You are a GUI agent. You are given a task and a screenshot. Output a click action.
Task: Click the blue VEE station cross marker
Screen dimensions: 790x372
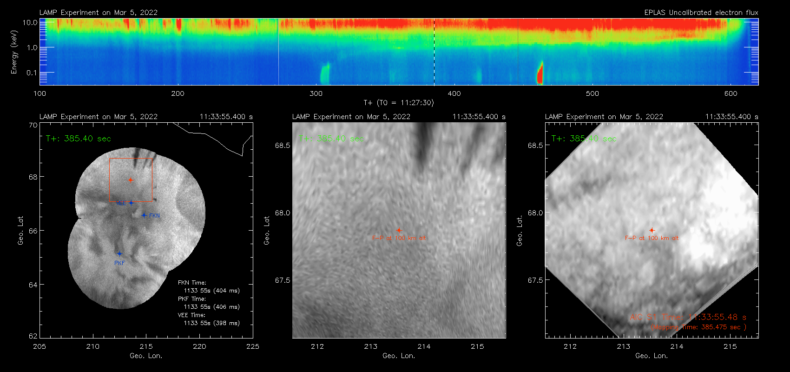[131, 203]
